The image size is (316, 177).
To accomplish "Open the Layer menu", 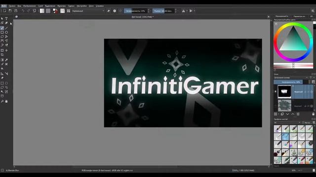I will 40,6.
